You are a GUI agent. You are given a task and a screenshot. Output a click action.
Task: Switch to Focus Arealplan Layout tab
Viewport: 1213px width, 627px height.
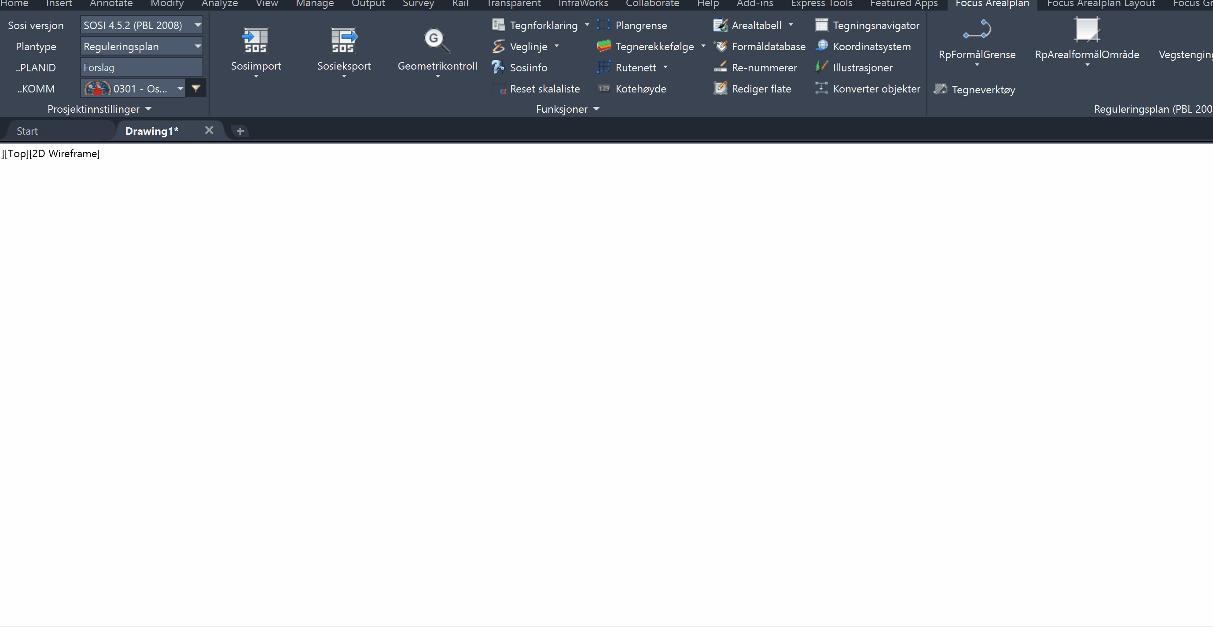[1101, 4]
